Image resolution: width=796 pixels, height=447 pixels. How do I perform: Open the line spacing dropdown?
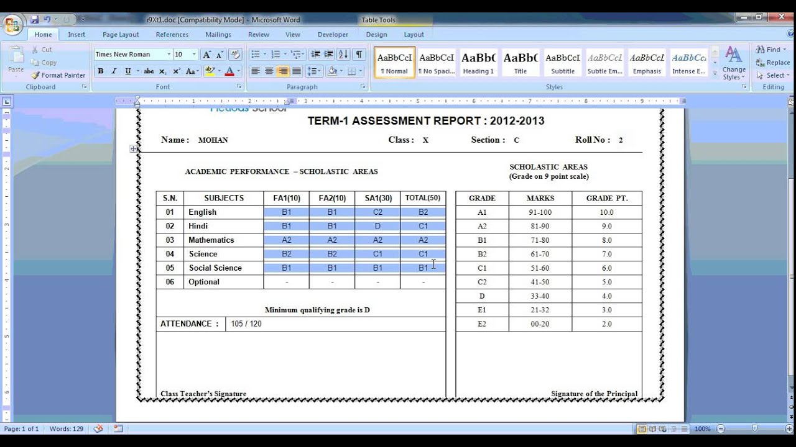314,71
